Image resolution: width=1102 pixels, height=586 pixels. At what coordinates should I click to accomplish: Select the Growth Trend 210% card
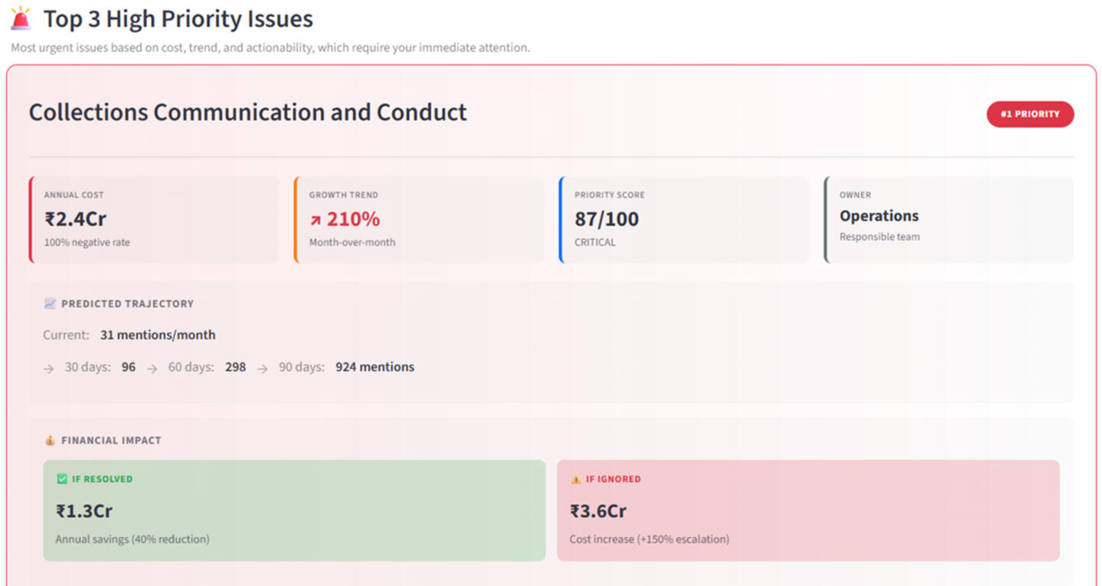pyautogui.click(x=419, y=220)
